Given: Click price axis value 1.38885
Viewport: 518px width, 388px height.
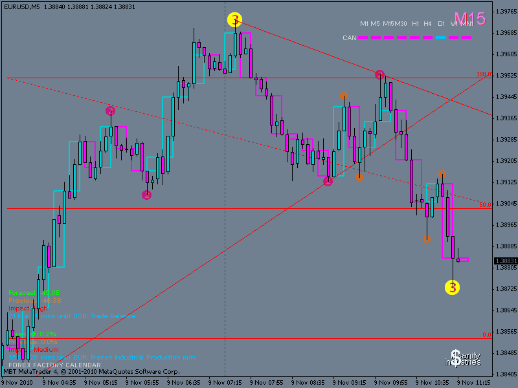Looking at the screenshot, I should [x=506, y=246].
